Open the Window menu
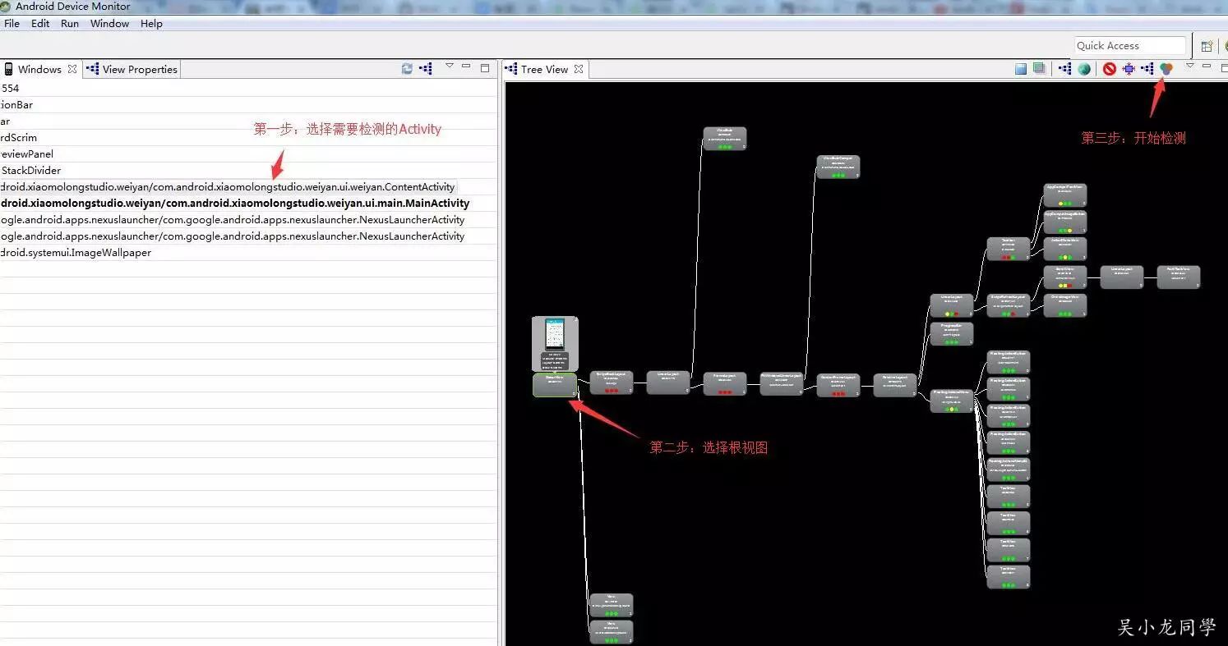This screenshot has width=1228, height=646. click(x=109, y=24)
